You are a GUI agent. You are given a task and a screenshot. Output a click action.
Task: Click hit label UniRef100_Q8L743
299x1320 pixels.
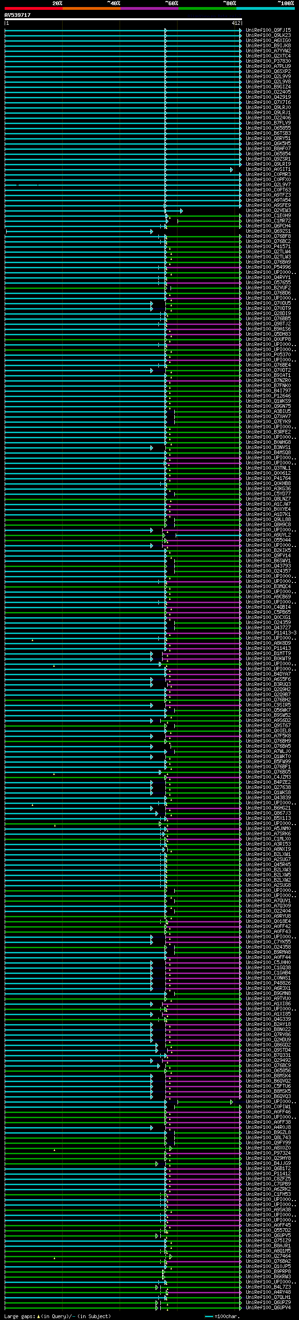pyautogui.click(x=268, y=1138)
